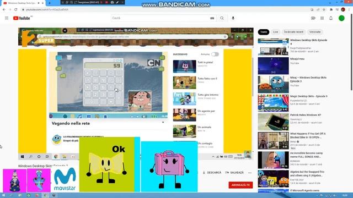Open the on-screen keyboard in search box
353x198 pixels.
click(212, 18)
